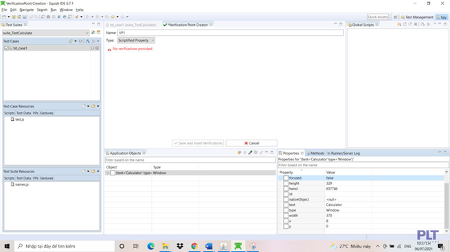Viewport: 450px width, 252px height.
Task: Click the new resource icon in Test Case Resources
Action: coord(84,106)
